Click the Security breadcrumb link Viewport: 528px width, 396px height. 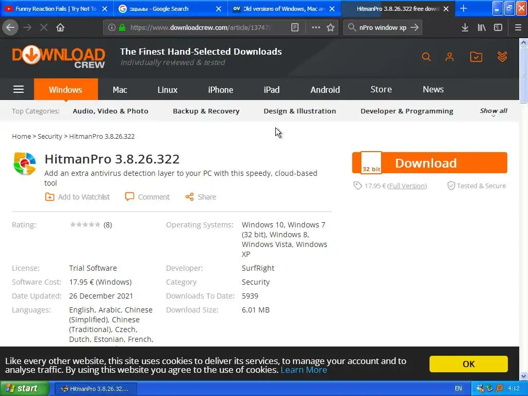point(50,136)
